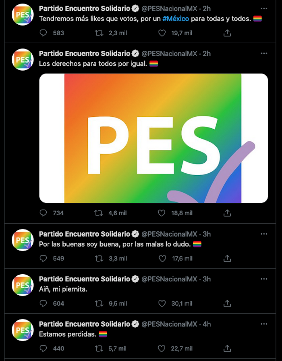282x361 pixels.
Task: Reply to the 'Por las buenas soy buena' tweet
Action: point(44,258)
